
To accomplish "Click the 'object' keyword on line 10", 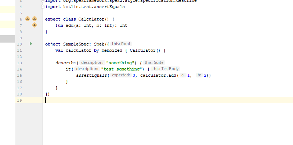I will tap(53, 44).
